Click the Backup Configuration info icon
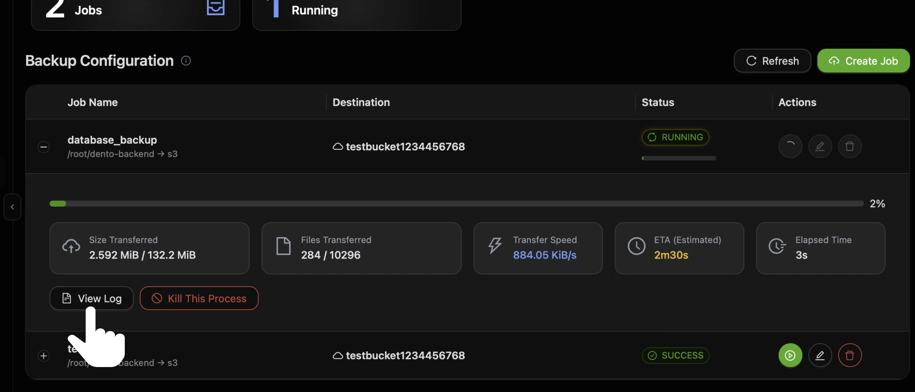Screen dimensions: 915x392 point(186,61)
